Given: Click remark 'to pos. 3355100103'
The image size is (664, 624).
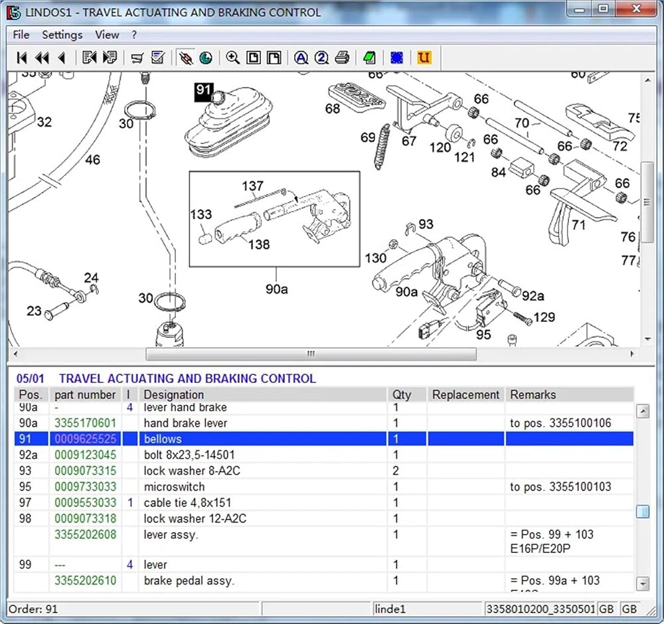Looking at the screenshot, I should pos(560,487).
